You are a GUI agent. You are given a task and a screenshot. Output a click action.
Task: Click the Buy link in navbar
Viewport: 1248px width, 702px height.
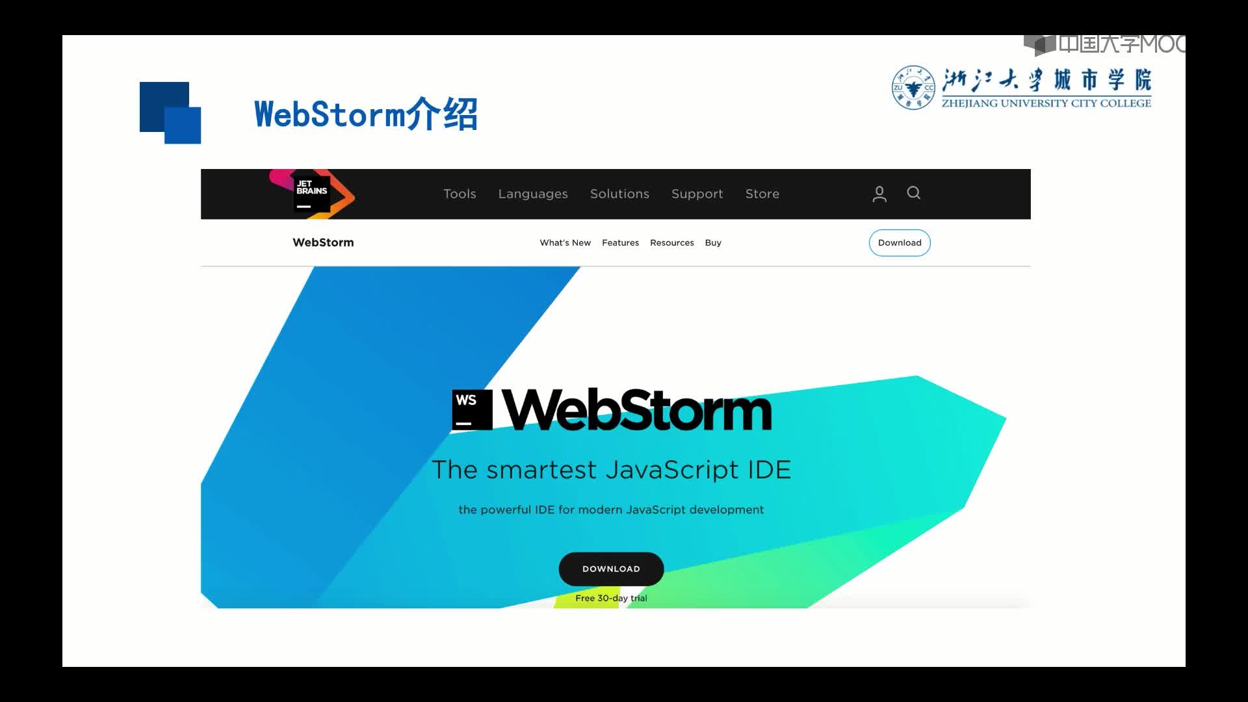tap(713, 242)
